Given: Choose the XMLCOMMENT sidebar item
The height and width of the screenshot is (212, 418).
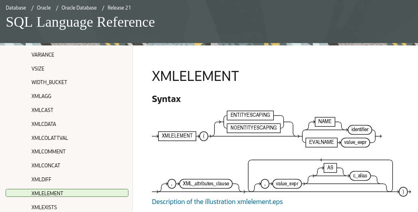Looking at the screenshot, I should [48, 151].
